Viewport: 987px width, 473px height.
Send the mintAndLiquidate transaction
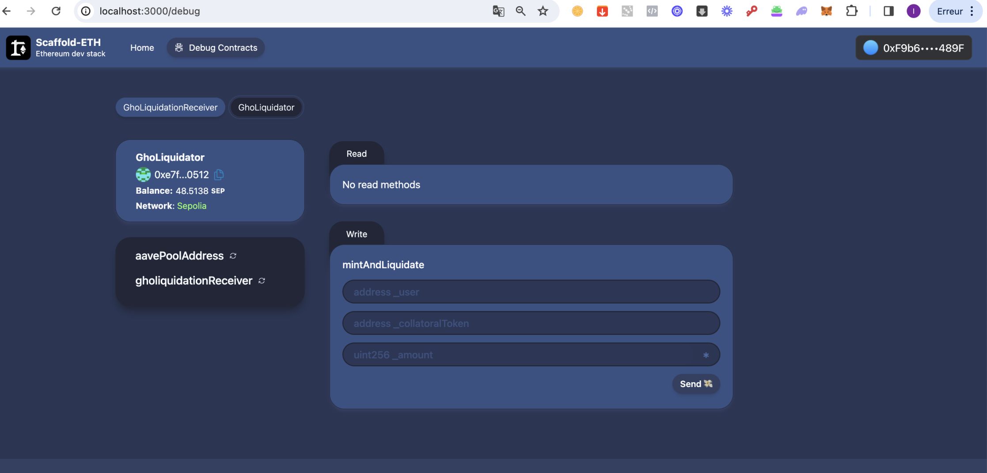pyautogui.click(x=696, y=384)
